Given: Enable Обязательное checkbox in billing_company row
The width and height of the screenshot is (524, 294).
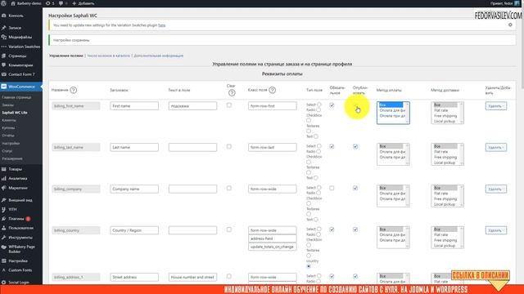Looking at the screenshot, I should [332, 188].
